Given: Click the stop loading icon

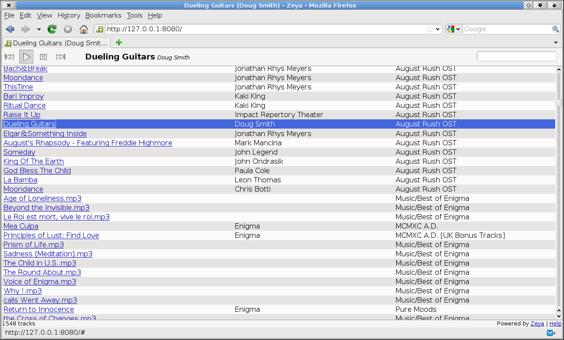Looking at the screenshot, I should click(x=68, y=29).
